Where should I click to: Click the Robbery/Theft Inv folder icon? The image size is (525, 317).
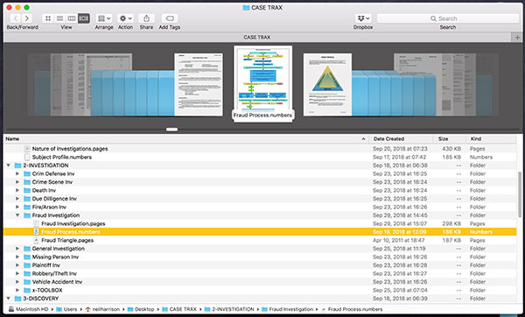point(27,273)
